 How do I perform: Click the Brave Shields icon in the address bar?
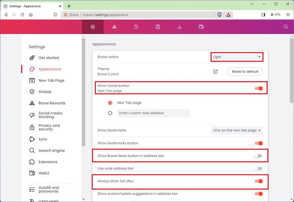pyautogui.click(x=219, y=15)
